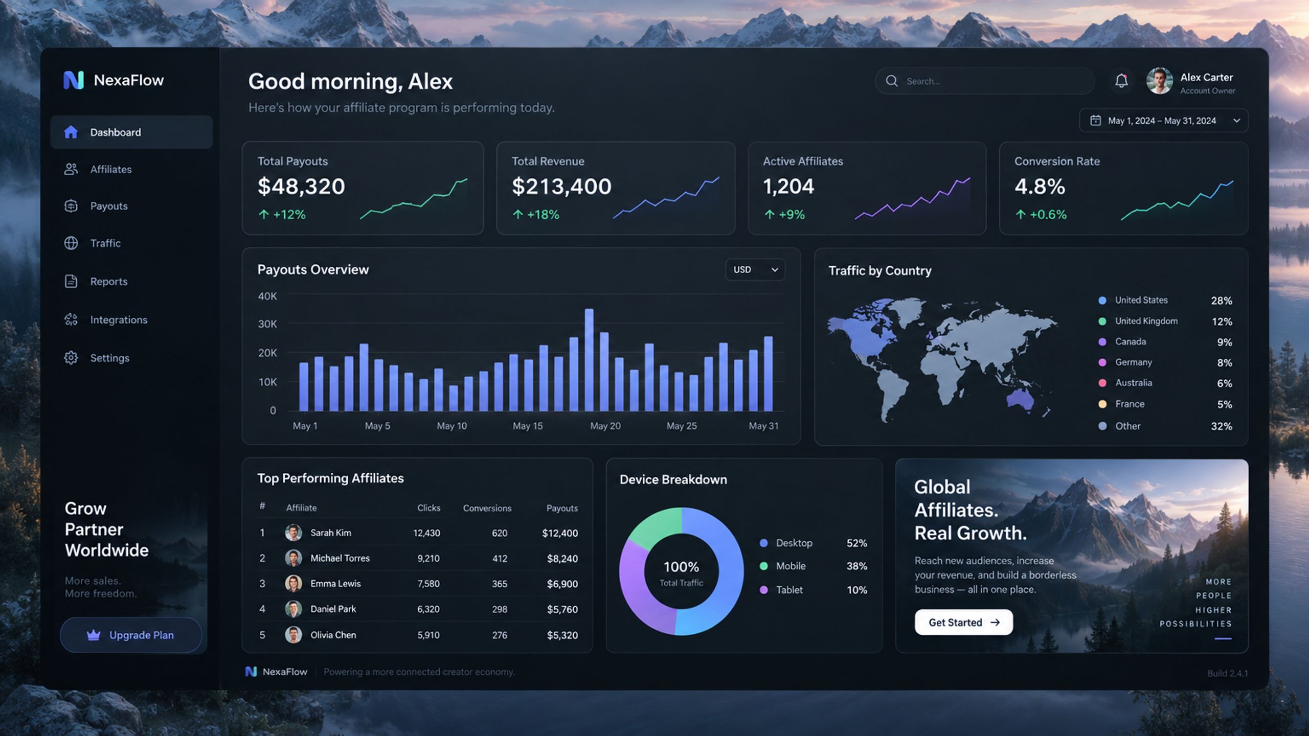Click the Payouts icon in sidebar
1309x736 pixels.
(71, 206)
